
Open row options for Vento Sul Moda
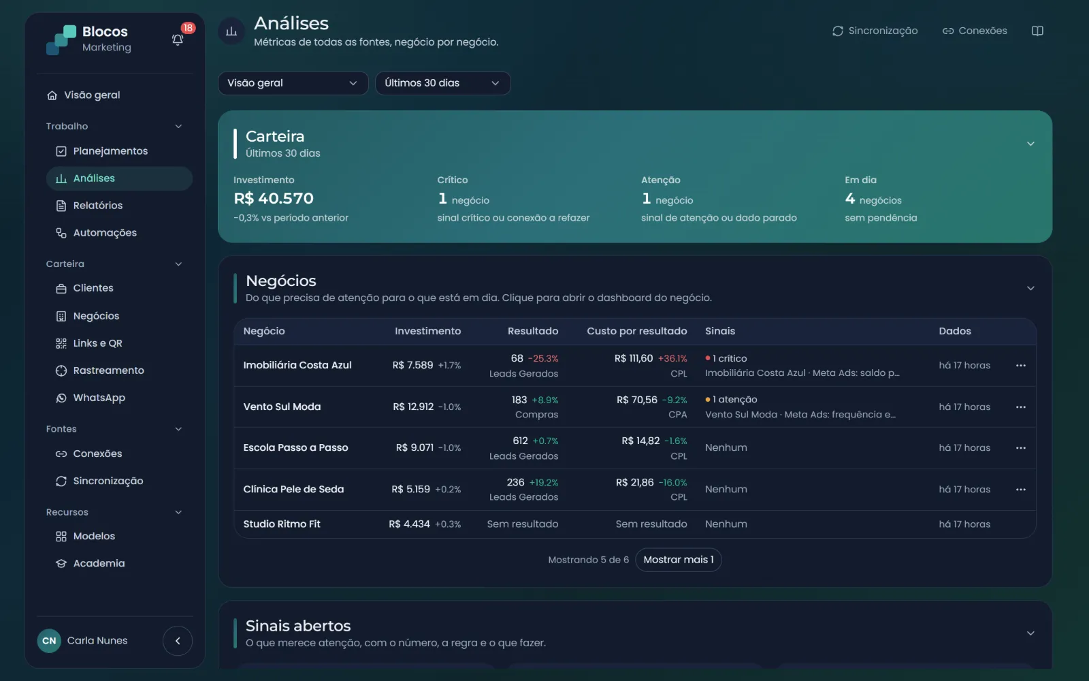1020,407
